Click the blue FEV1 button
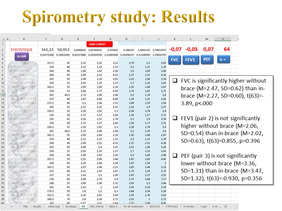Viewport: 282px width, 211px height. [191, 60]
